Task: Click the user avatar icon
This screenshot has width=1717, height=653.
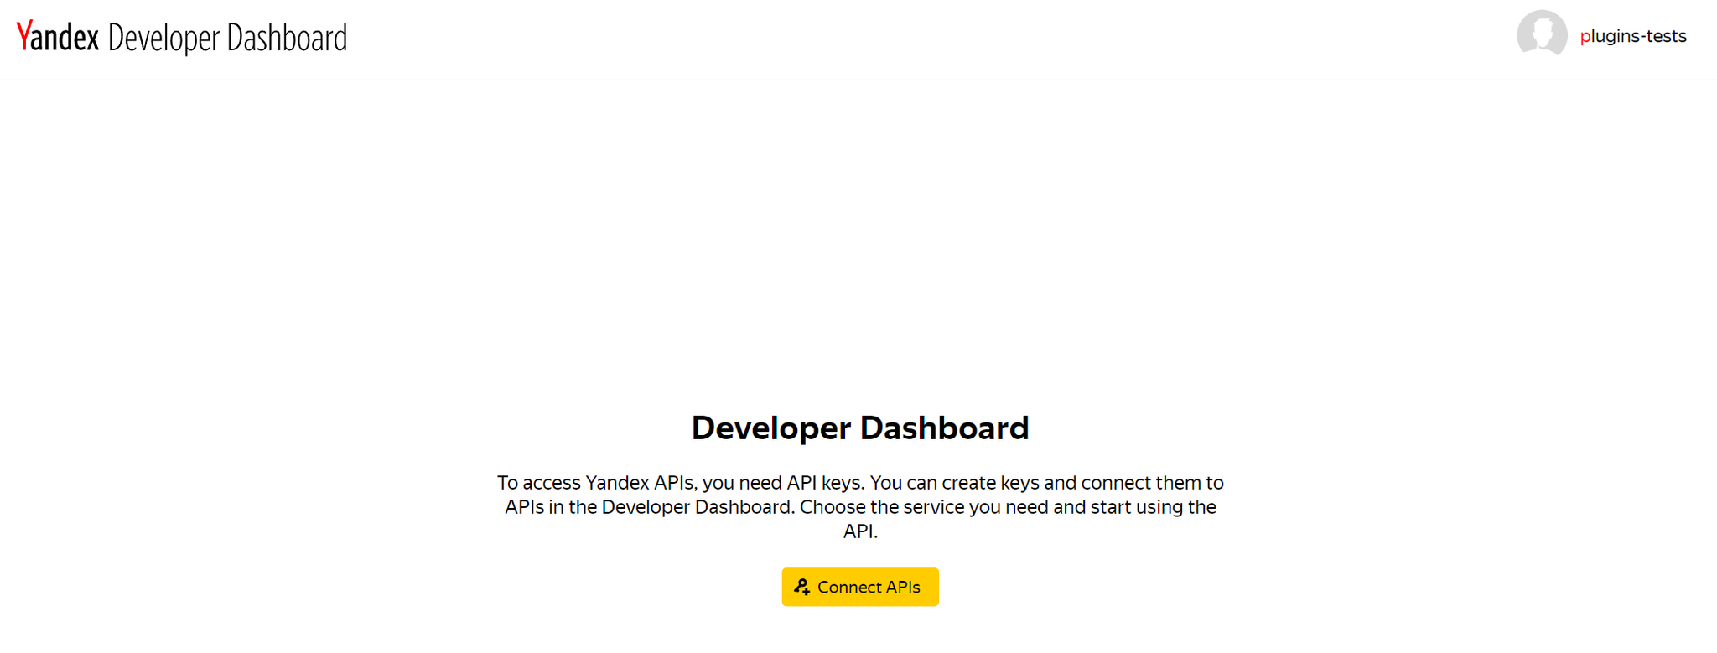Action: 1542,35
